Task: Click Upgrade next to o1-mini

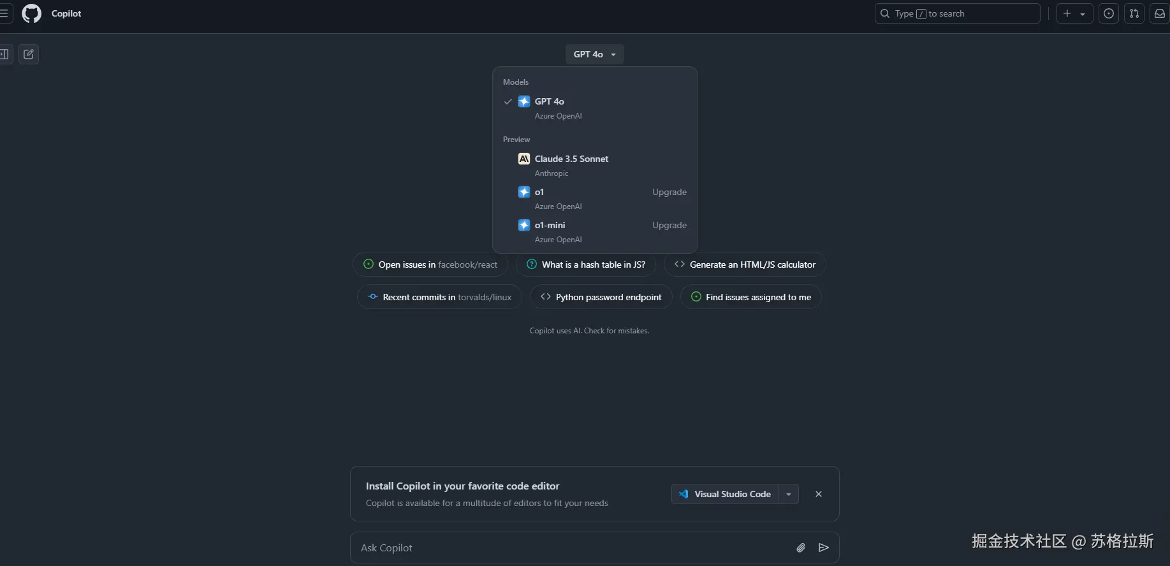Action: click(x=669, y=225)
